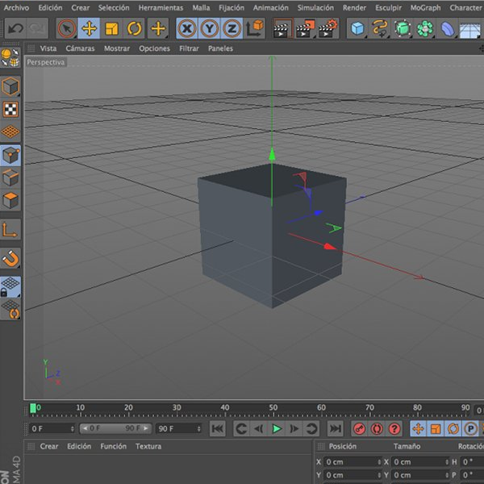Open the Simulación menu

click(x=315, y=7)
